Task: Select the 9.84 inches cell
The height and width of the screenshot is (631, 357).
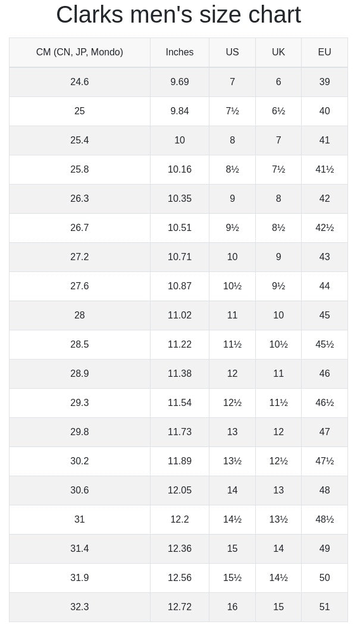Action: tap(180, 111)
